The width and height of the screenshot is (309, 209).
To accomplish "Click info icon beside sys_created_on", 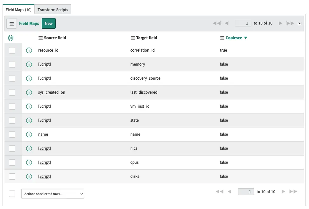I will [x=29, y=92].
